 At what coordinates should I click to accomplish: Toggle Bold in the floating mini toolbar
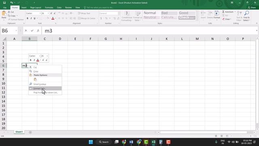coord(31,60)
